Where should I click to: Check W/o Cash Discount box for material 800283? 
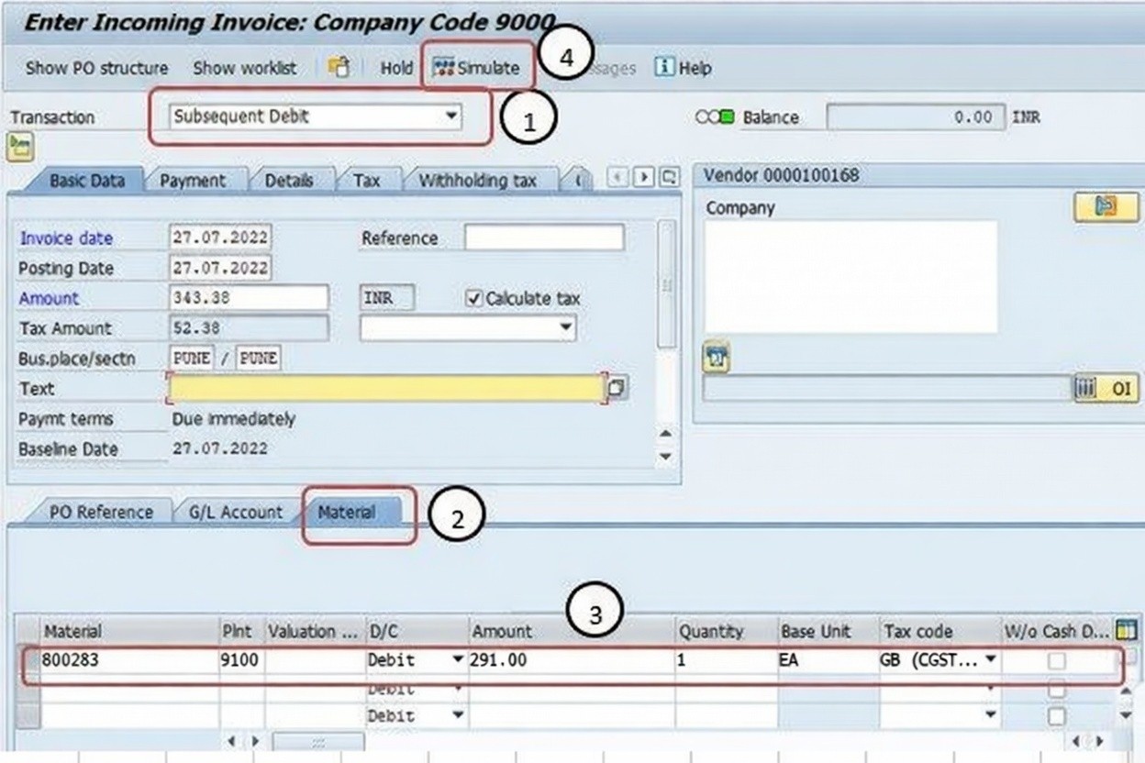click(x=1058, y=660)
